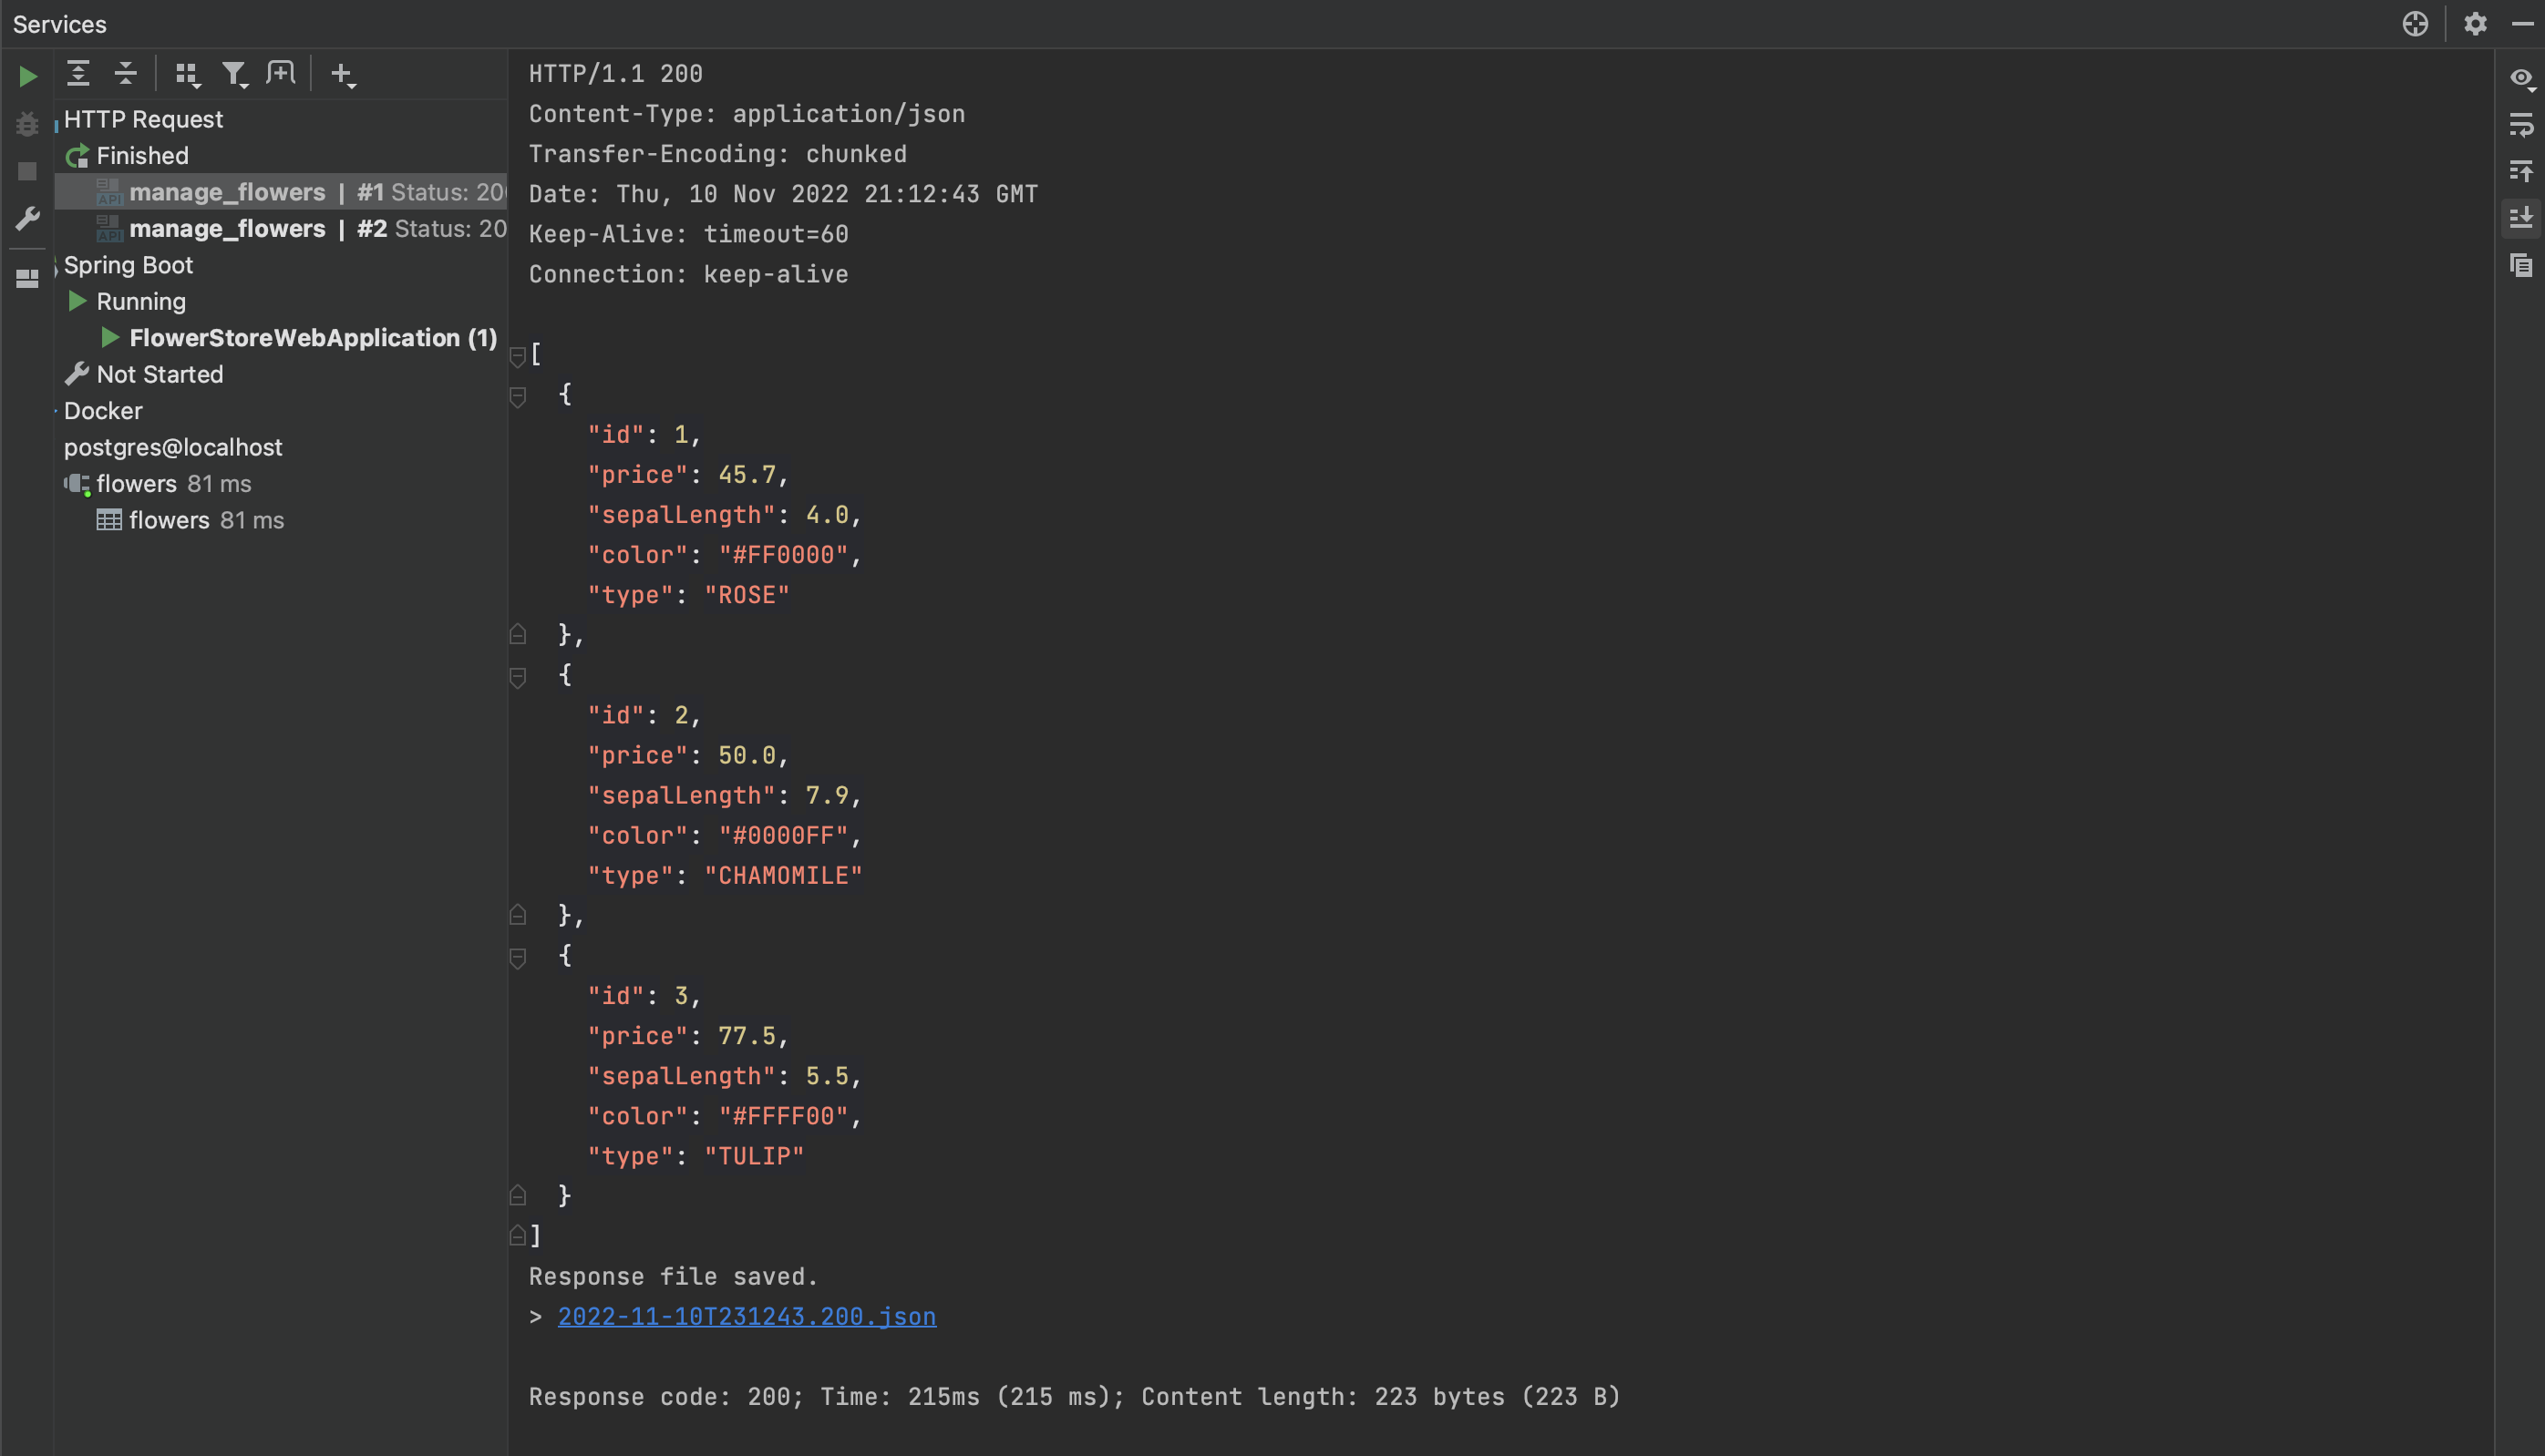2545x1456 pixels.
Task: Fold the first JSON object (id 1)
Action: point(518,397)
